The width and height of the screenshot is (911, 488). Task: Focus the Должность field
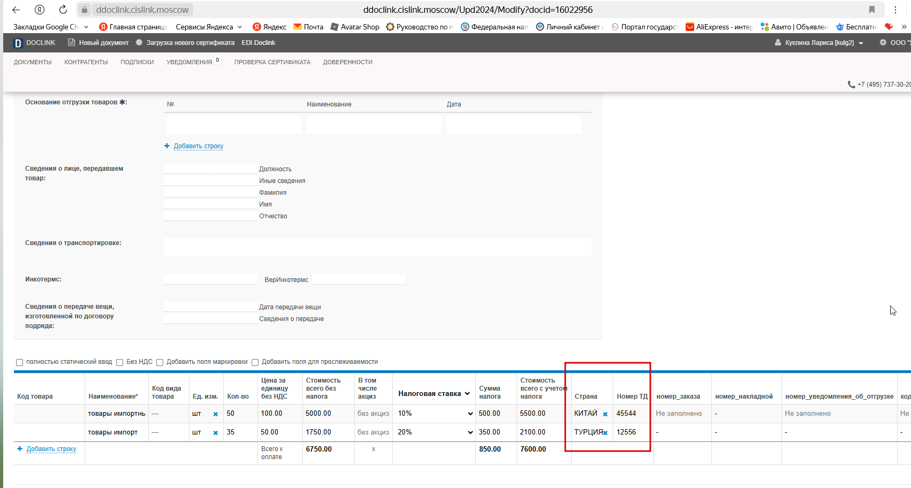210,169
